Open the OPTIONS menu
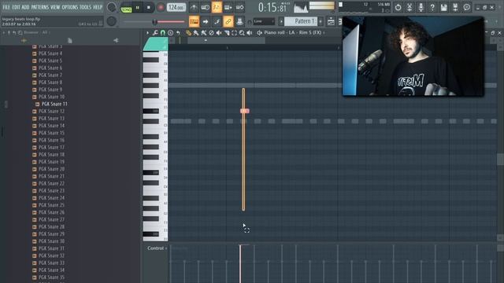The image size is (504, 283). (x=70, y=7)
